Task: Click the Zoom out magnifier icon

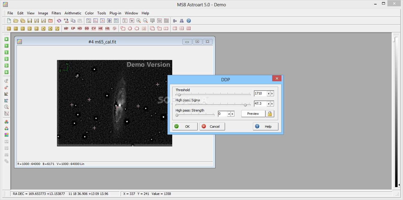Action: click(x=145, y=21)
